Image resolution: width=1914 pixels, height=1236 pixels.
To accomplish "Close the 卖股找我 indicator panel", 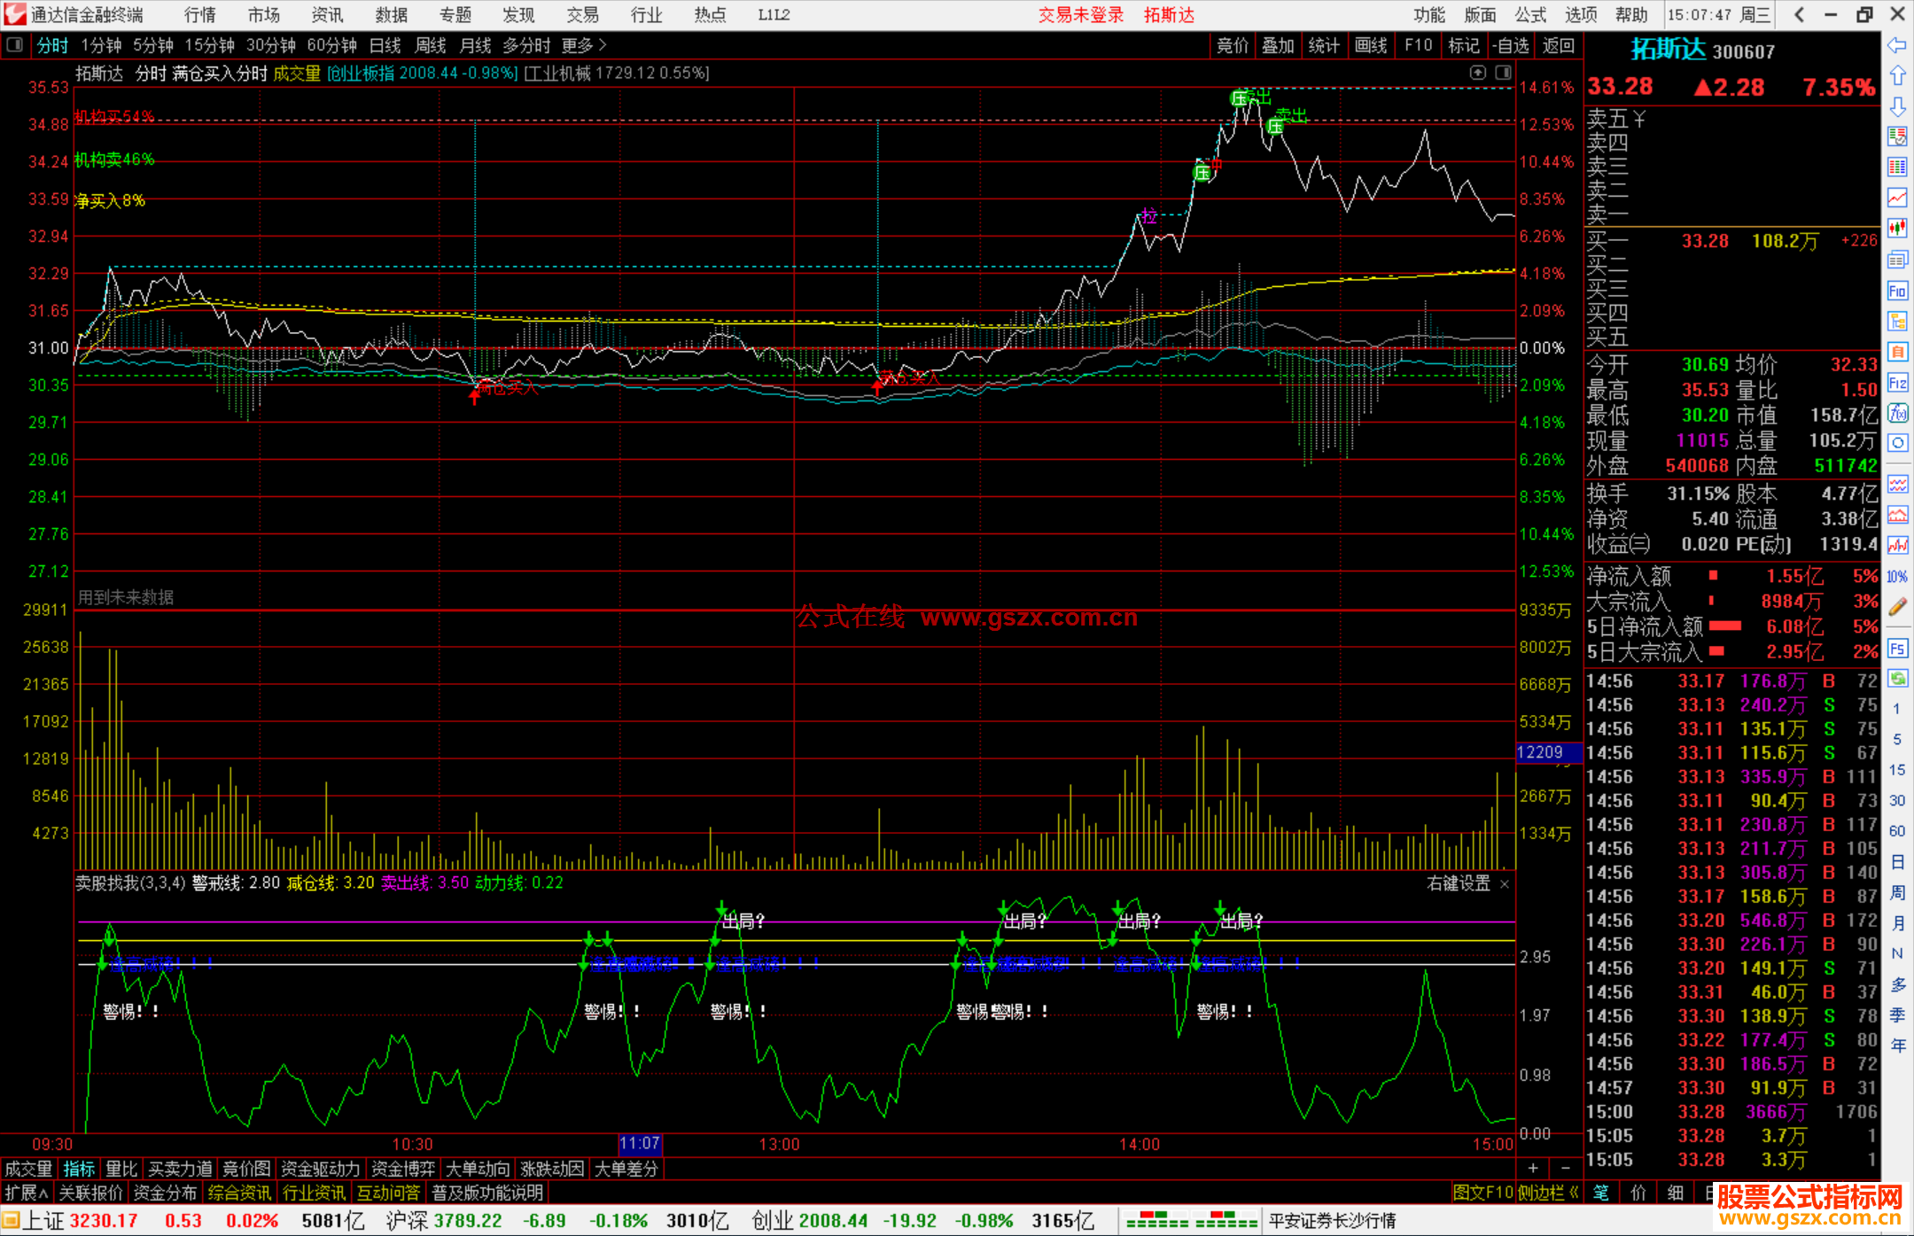I will click(1504, 883).
